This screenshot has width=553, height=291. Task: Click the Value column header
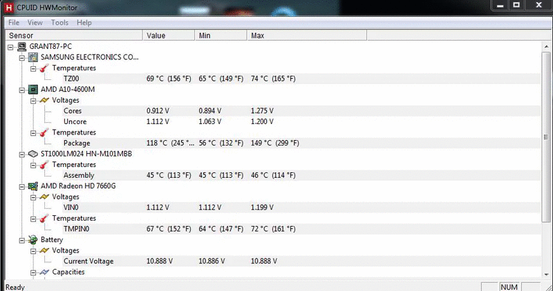[x=169, y=35]
